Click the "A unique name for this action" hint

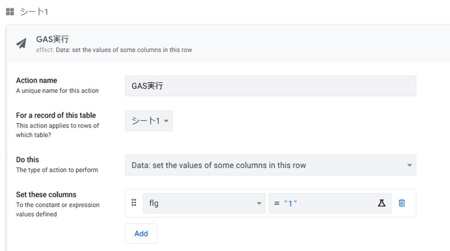coord(57,91)
